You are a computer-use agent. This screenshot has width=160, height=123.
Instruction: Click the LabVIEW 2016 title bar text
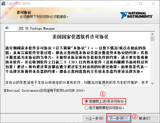[x=18, y=4]
